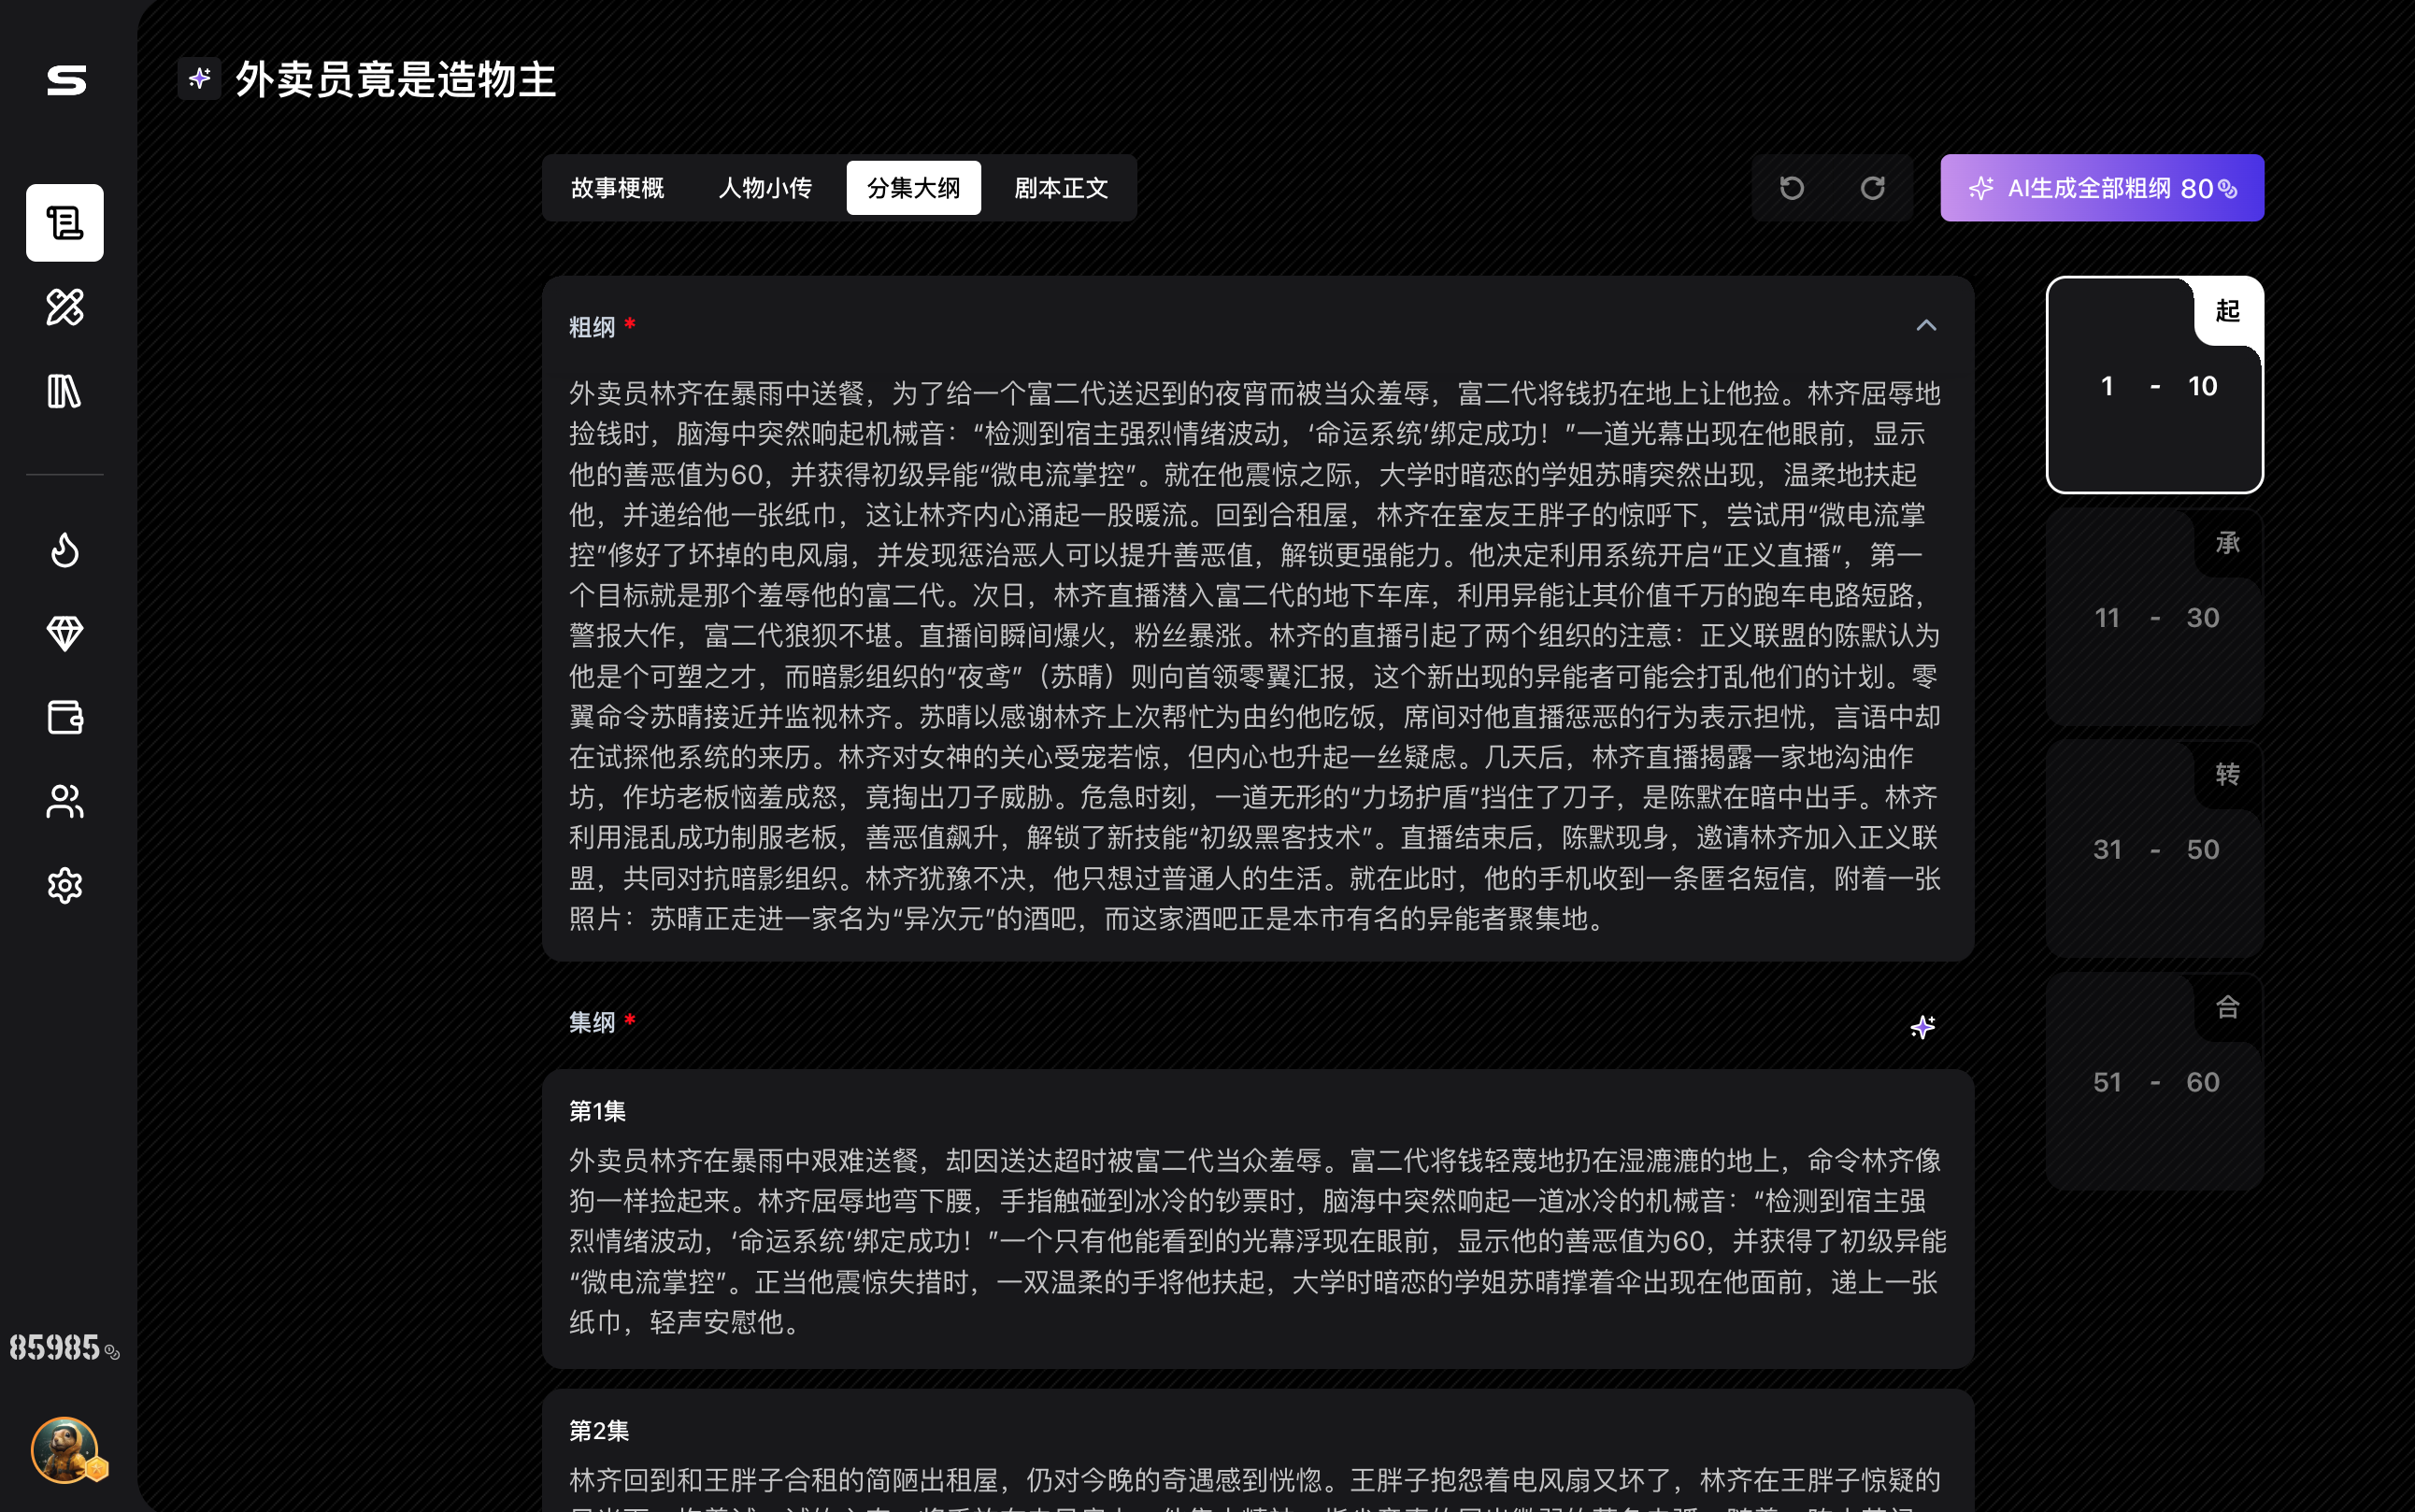Viewport: 2415px width, 1512px height.
Task: Switch to the 故事梗概 tab
Action: [618, 188]
